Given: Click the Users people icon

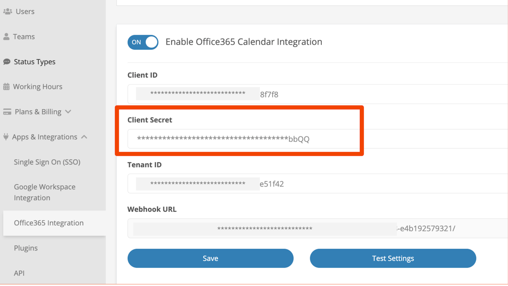Looking at the screenshot, I should coord(8,12).
